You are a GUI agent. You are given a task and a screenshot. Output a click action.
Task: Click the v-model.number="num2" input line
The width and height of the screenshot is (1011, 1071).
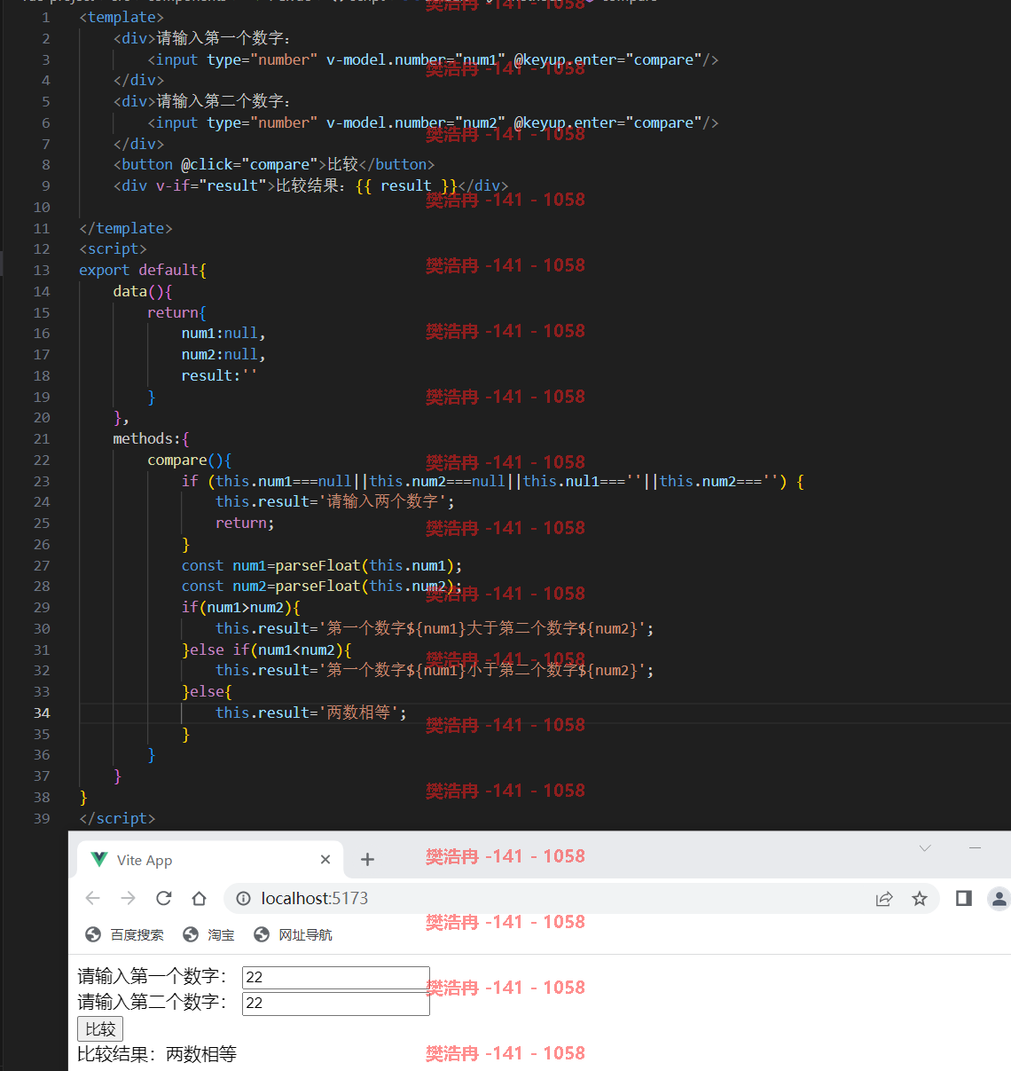click(433, 122)
